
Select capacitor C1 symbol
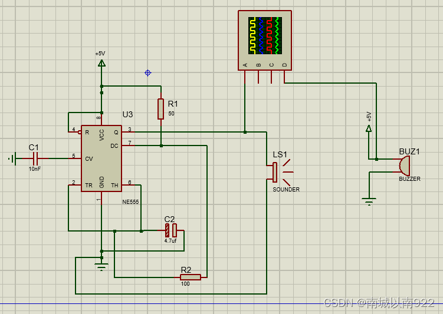[x=35, y=158]
